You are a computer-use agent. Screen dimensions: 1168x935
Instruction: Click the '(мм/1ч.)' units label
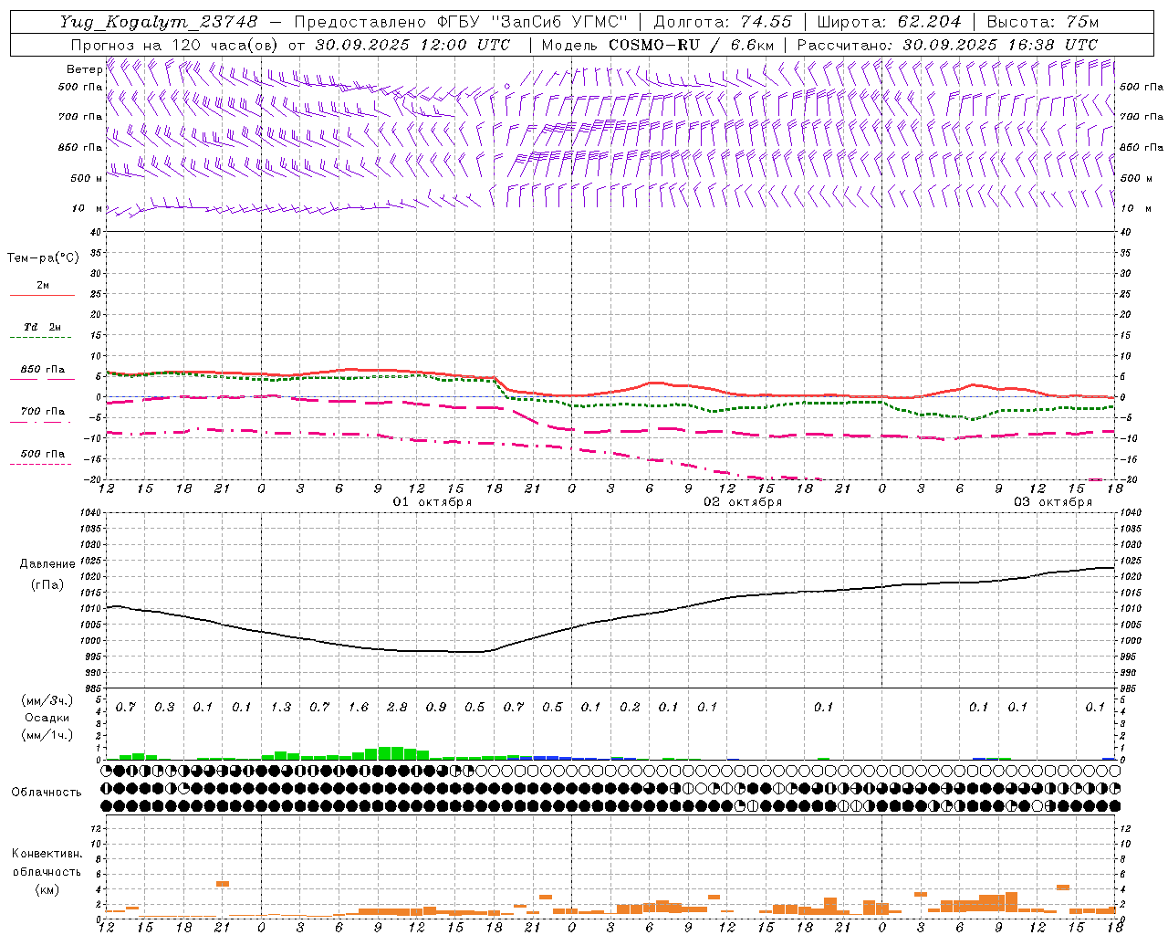pos(47,735)
